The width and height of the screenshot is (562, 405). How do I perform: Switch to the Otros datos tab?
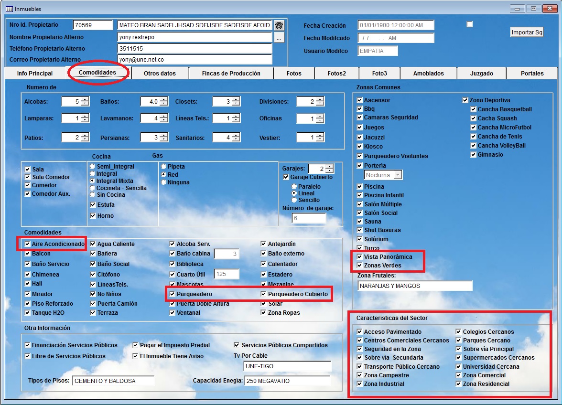(x=160, y=74)
